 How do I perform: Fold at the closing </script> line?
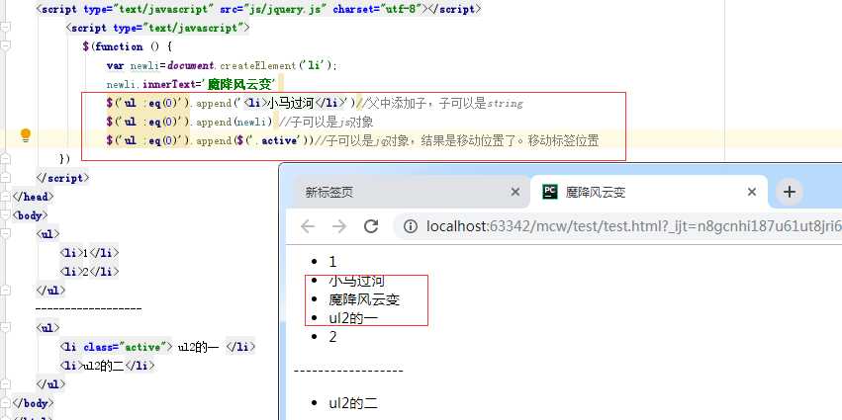pos(5,178)
